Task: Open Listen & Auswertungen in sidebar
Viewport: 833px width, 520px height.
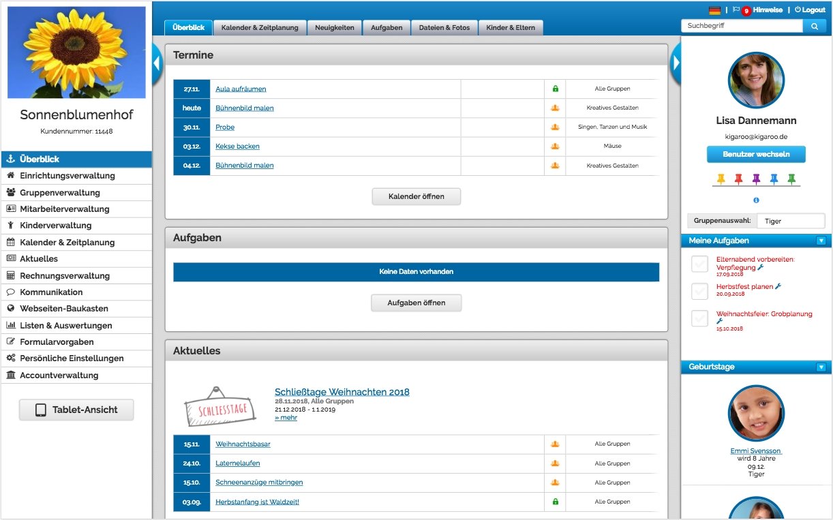Action: (76, 326)
